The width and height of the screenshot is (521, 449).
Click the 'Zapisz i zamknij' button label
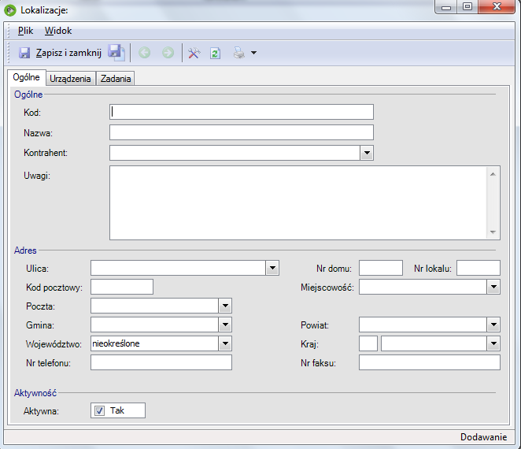[x=68, y=53]
